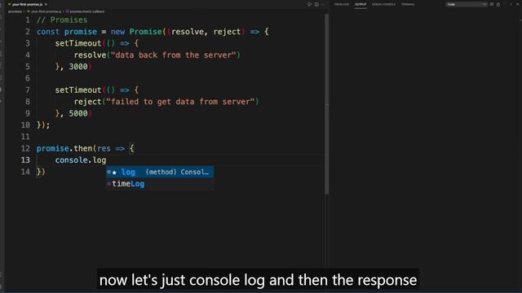This screenshot has width=522, height=293.
Task: Click the promise.then() callback breadcrumb
Action: [x=86, y=11]
